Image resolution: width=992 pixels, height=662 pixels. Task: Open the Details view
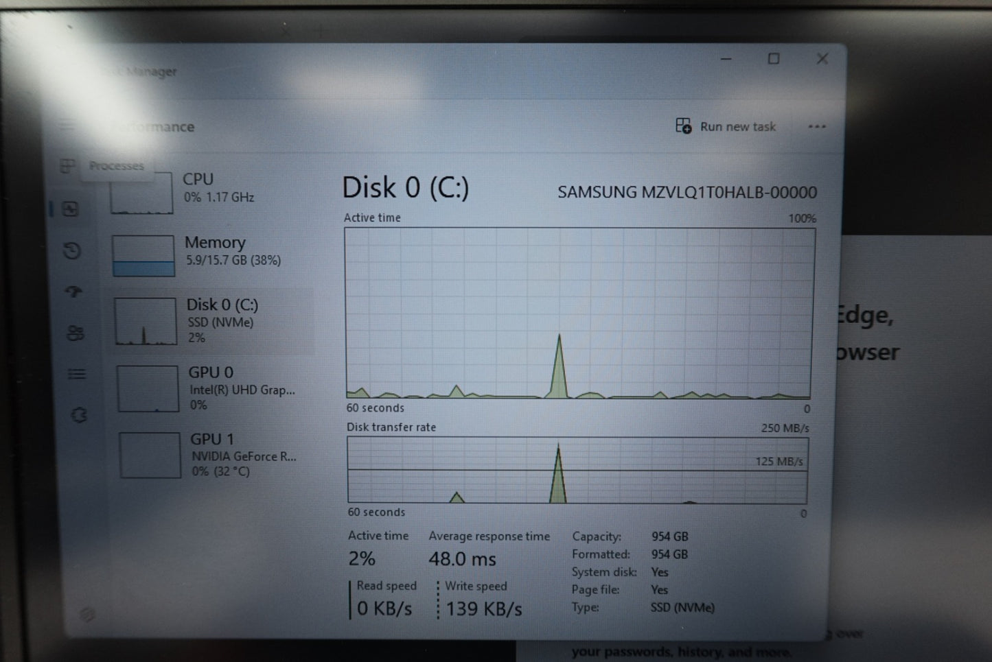click(76, 374)
